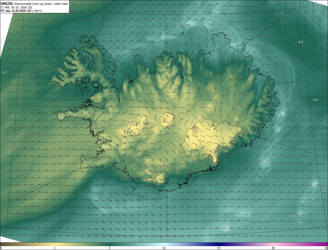
Task: Click the colorbar tick label 50
Action: (x=326, y=248)
